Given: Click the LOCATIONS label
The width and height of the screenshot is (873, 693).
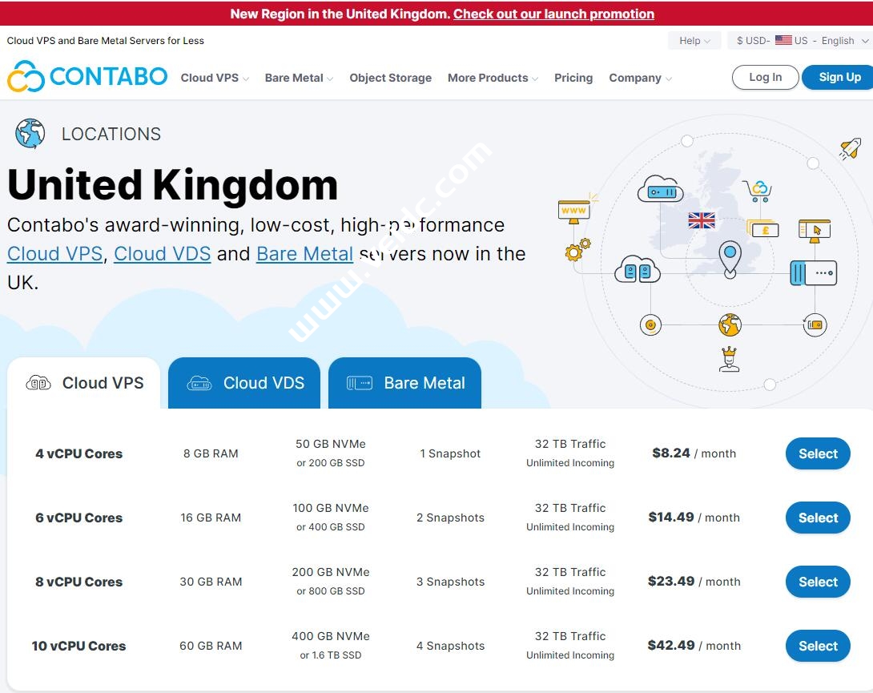Looking at the screenshot, I should coord(111,135).
